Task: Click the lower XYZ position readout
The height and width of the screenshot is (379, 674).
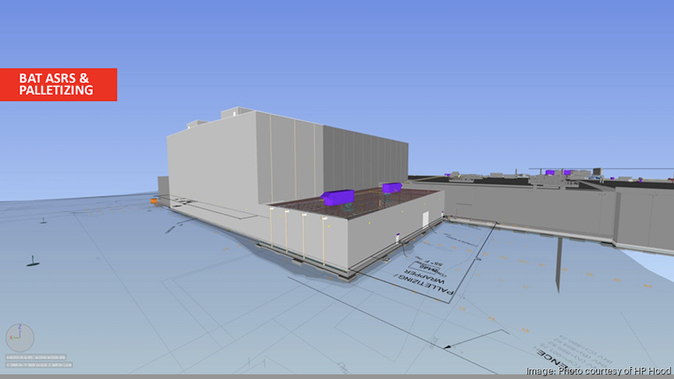Action: [39, 365]
